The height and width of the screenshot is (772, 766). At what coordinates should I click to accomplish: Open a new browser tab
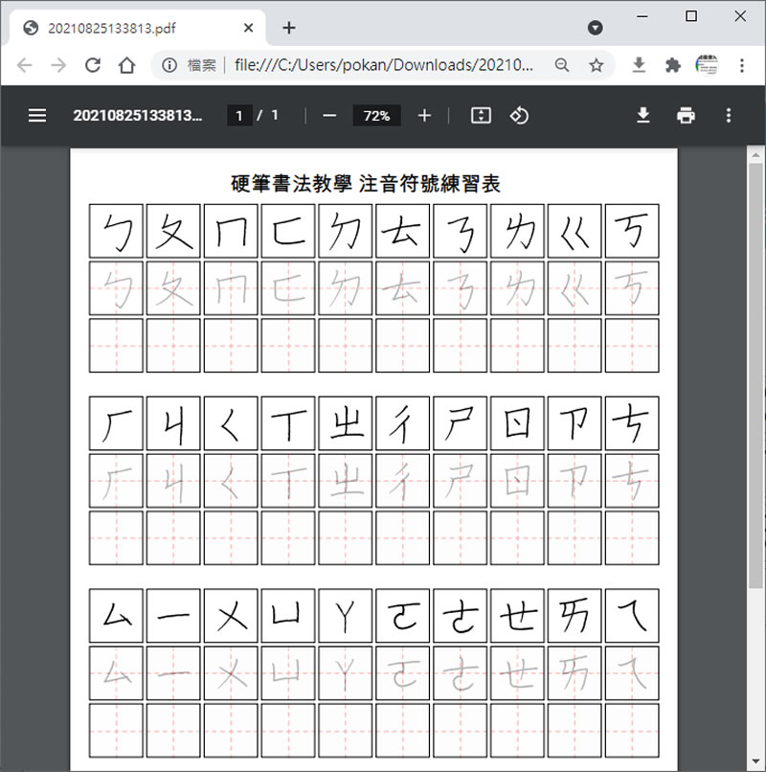click(289, 28)
